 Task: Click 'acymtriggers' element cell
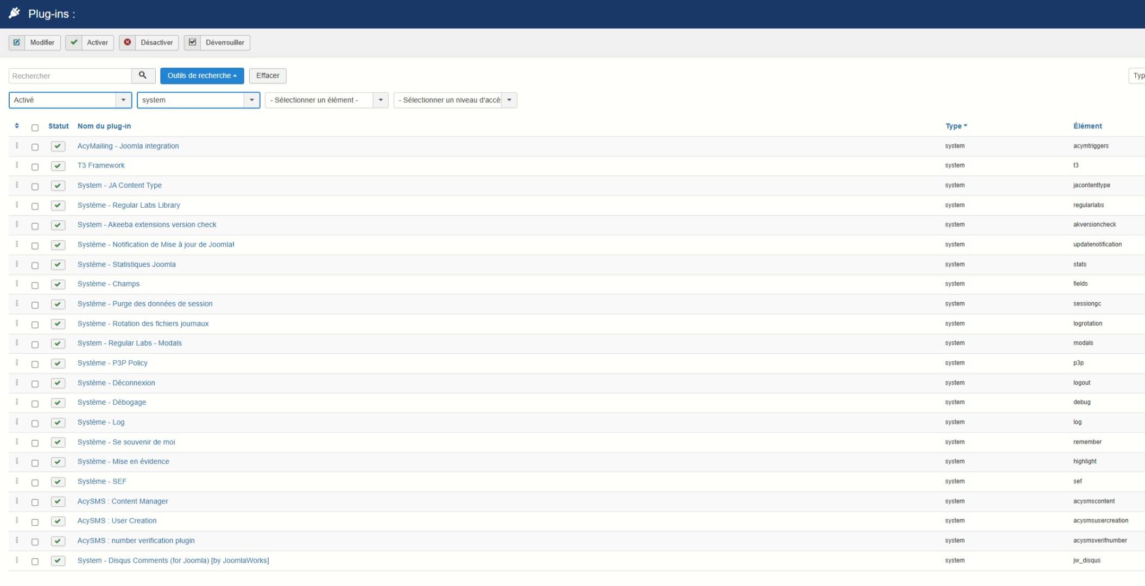[x=1091, y=146]
